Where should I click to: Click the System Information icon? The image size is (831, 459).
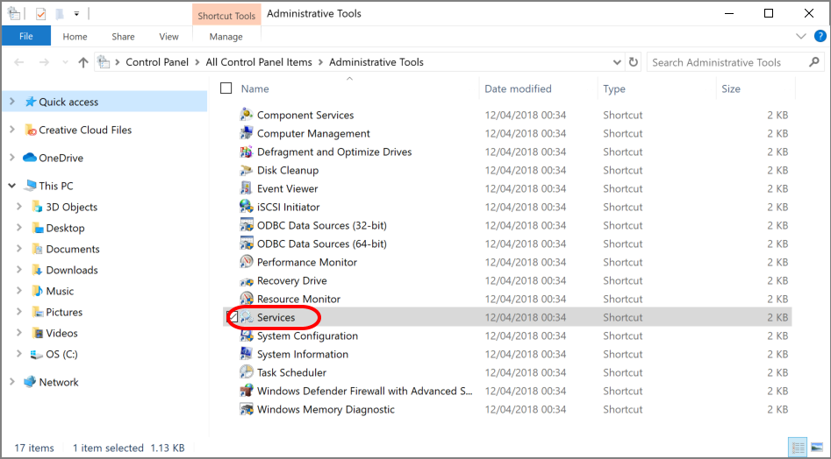[x=247, y=354]
